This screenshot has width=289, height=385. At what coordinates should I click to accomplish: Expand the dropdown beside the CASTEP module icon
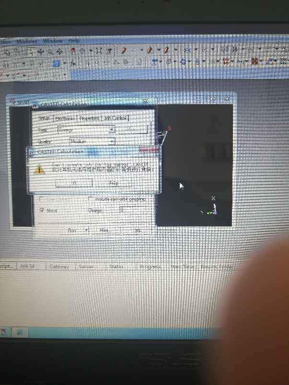[232, 61]
